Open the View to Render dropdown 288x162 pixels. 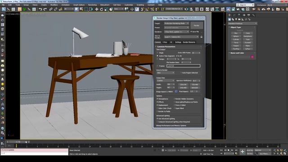(x=181, y=37)
